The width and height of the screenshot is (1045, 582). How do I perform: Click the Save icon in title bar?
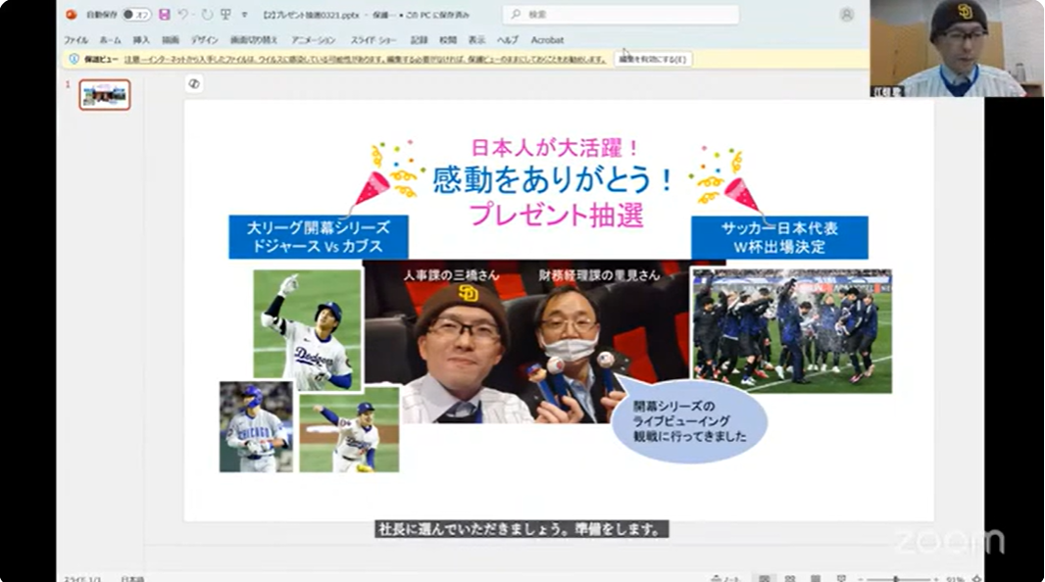tap(164, 14)
